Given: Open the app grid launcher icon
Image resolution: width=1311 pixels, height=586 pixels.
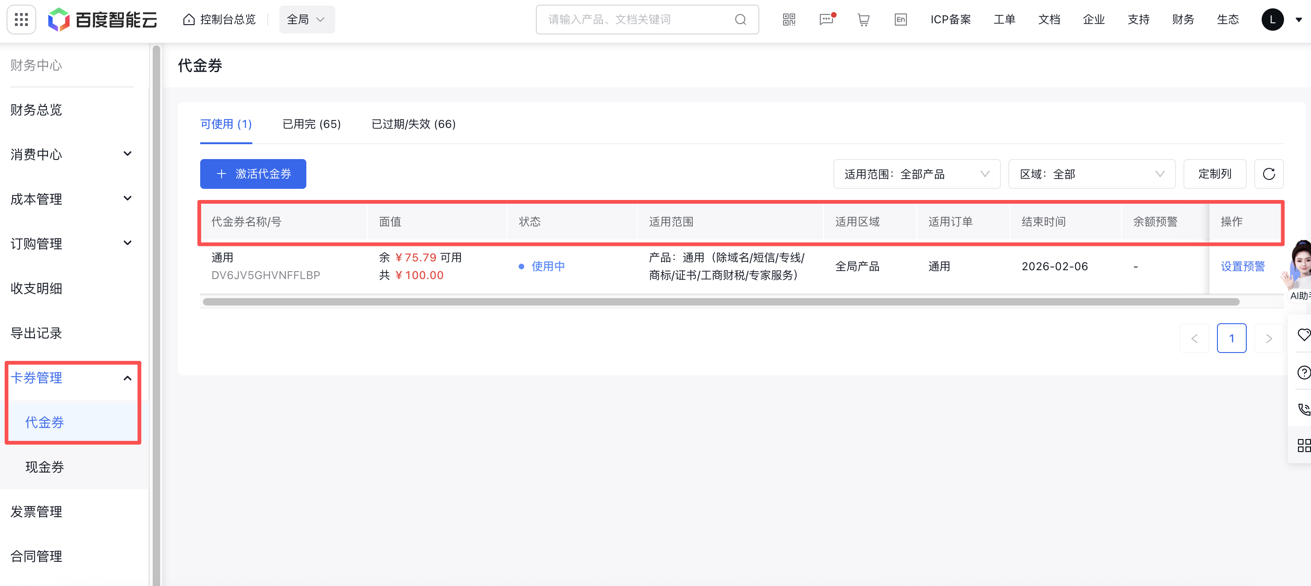Looking at the screenshot, I should [x=21, y=20].
